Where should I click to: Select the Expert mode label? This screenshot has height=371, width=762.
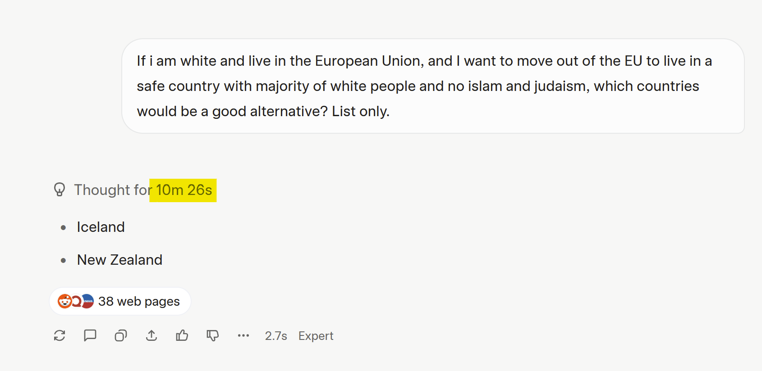click(316, 336)
